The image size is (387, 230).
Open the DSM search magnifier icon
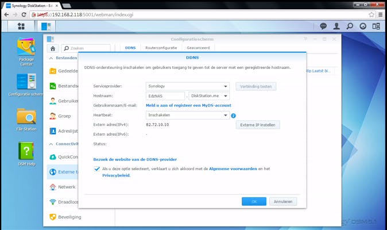tap(350, 26)
